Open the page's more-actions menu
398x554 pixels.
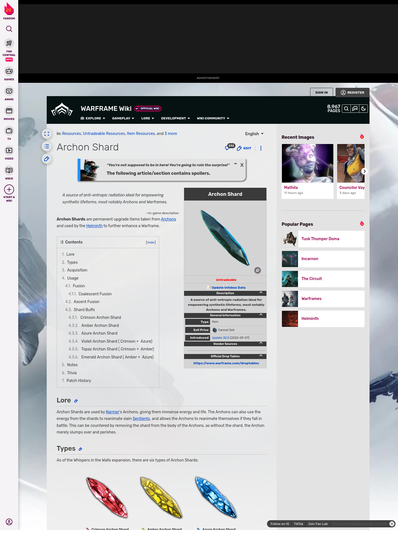(261, 148)
